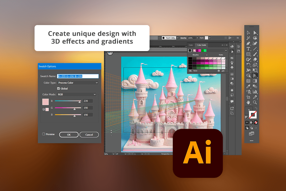This screenshot has width=286, height=191.
Task: Select the Shape Builder tool
Action: click(x=248, y=76)
